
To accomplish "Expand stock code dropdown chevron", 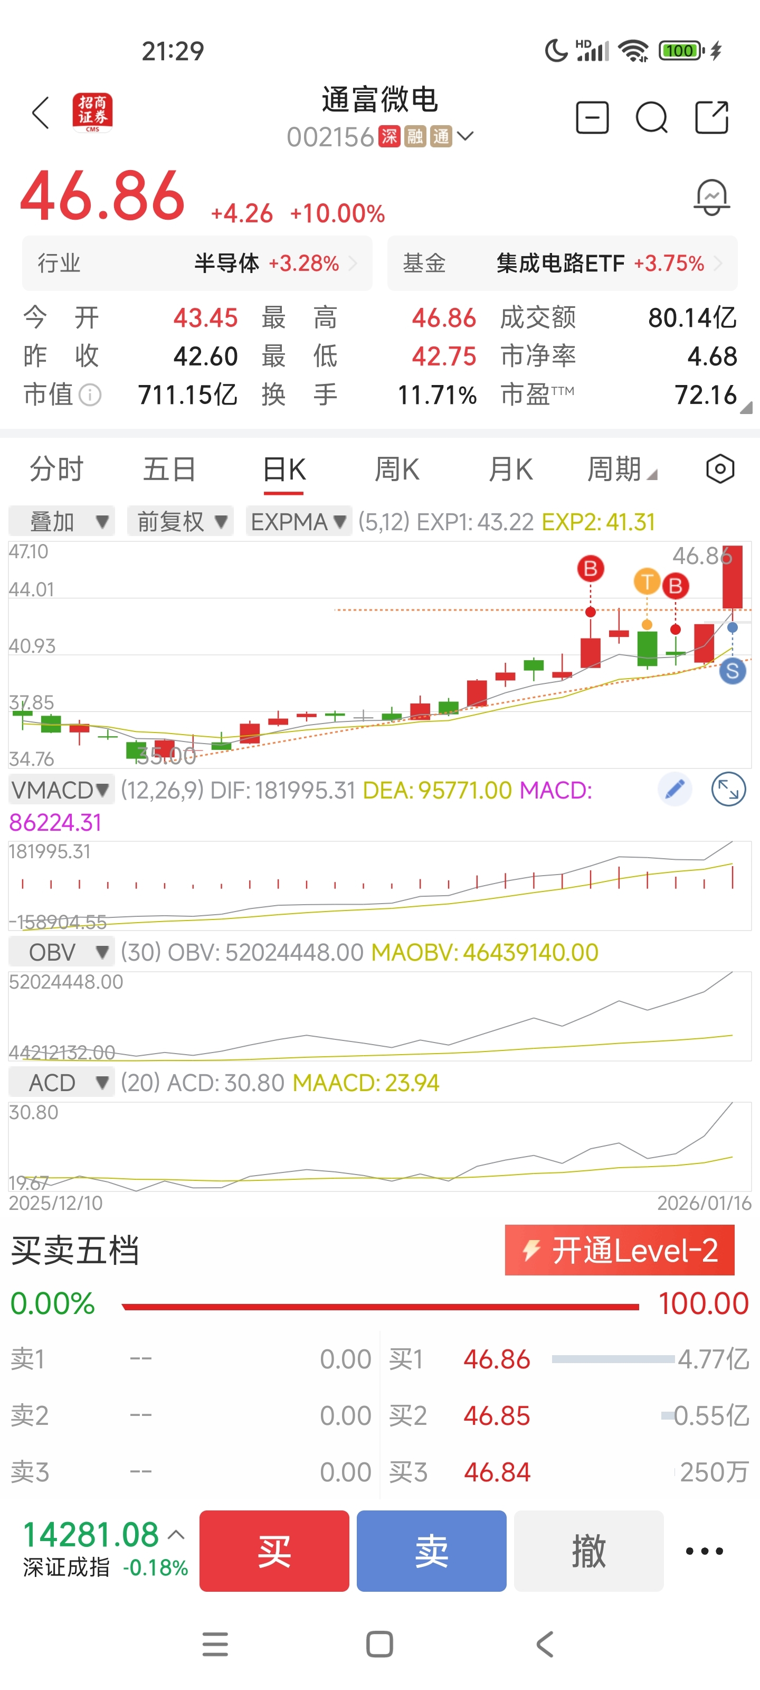I will click(x=465, y=136).
